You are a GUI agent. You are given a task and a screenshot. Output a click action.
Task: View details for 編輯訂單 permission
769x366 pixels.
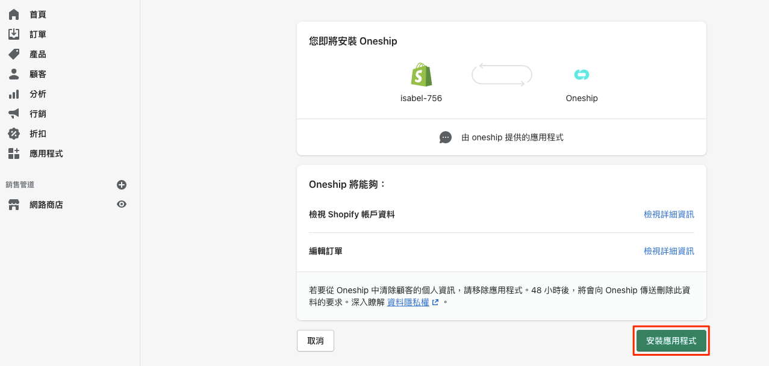669,251
